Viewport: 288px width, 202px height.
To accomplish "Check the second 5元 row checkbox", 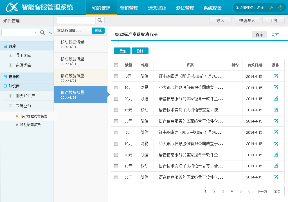I will (x=116, y=132).
